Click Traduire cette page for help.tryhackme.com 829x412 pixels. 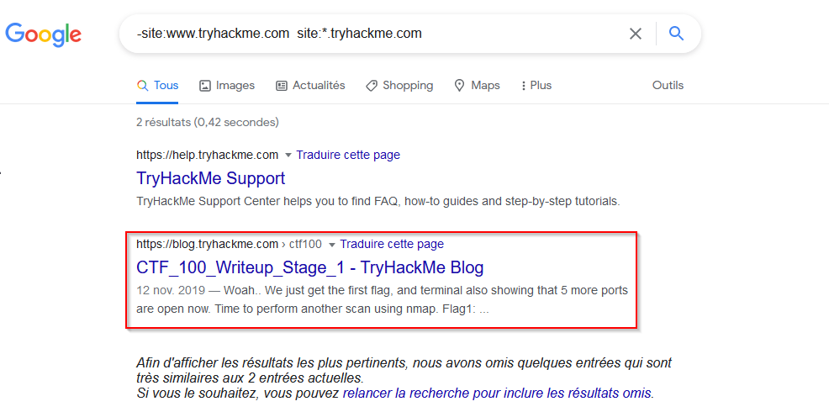pos(348,155)
